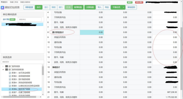Screen dimensions: 183x99
Task: Click the green 保存 button
Action: point(39,7)
